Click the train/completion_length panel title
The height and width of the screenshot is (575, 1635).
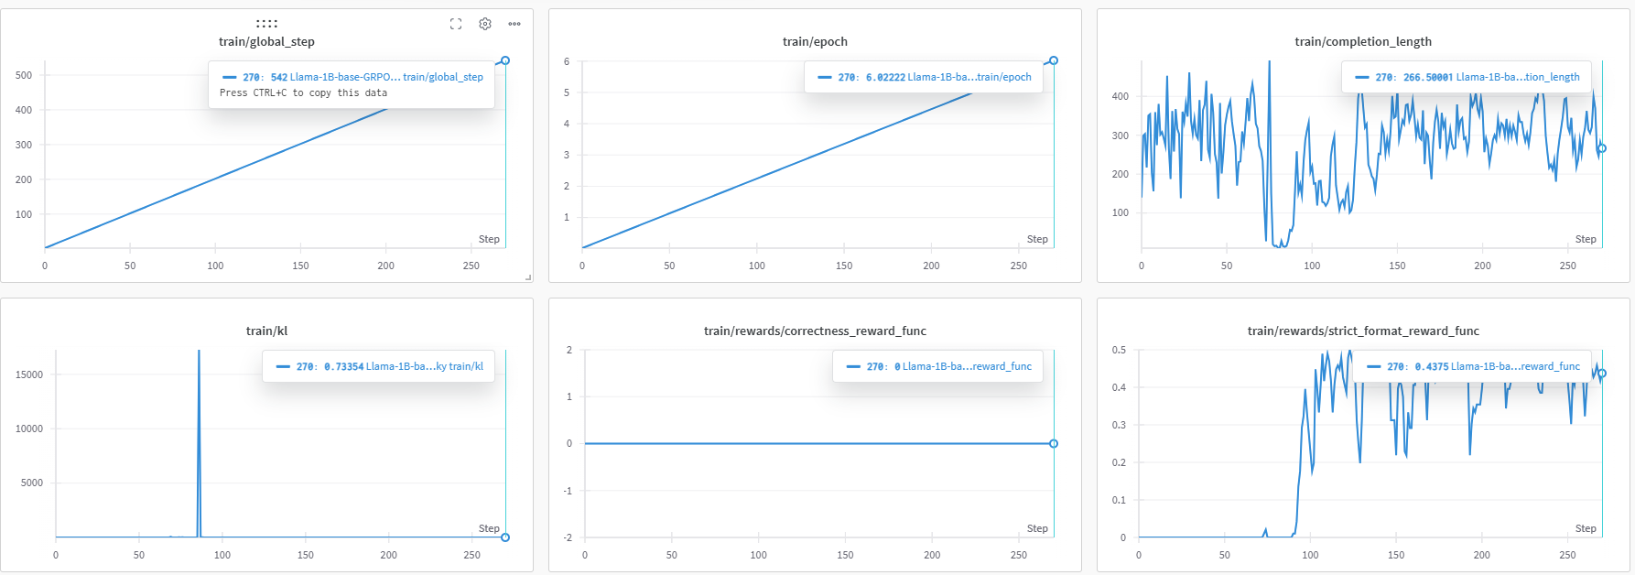click(1363, 42)
